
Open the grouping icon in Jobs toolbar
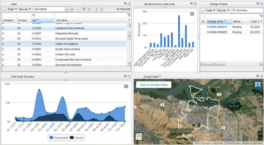pos(89,9)
